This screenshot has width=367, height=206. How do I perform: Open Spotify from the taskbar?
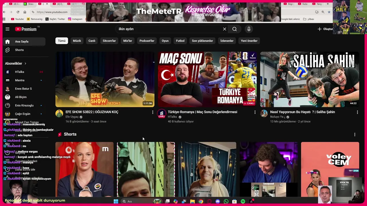[243, 201]
